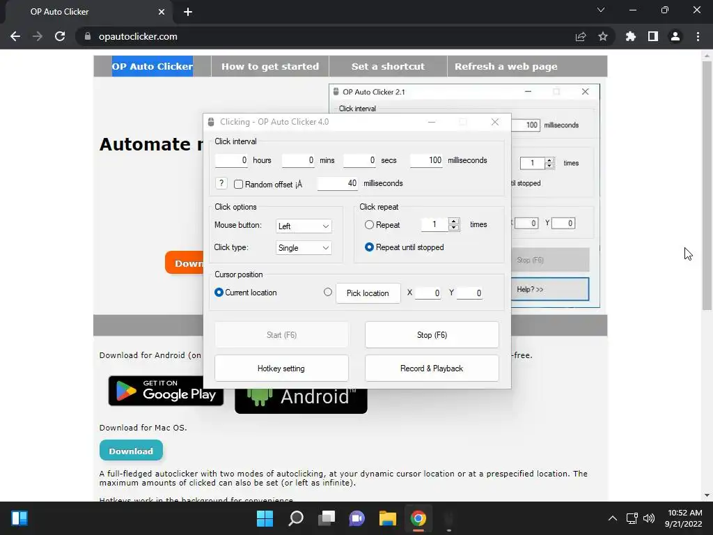
Task: Click the click interval milliseconds field
Action: [426, 160]
